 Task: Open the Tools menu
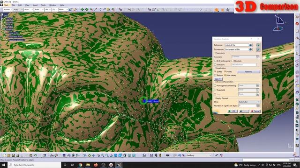point(44,5)
